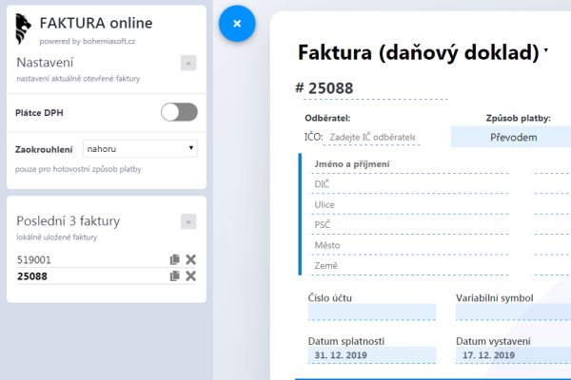The width and height of the screenshot is (571, 380).
Task: Open saved invoice 25088
Action: 32,276
